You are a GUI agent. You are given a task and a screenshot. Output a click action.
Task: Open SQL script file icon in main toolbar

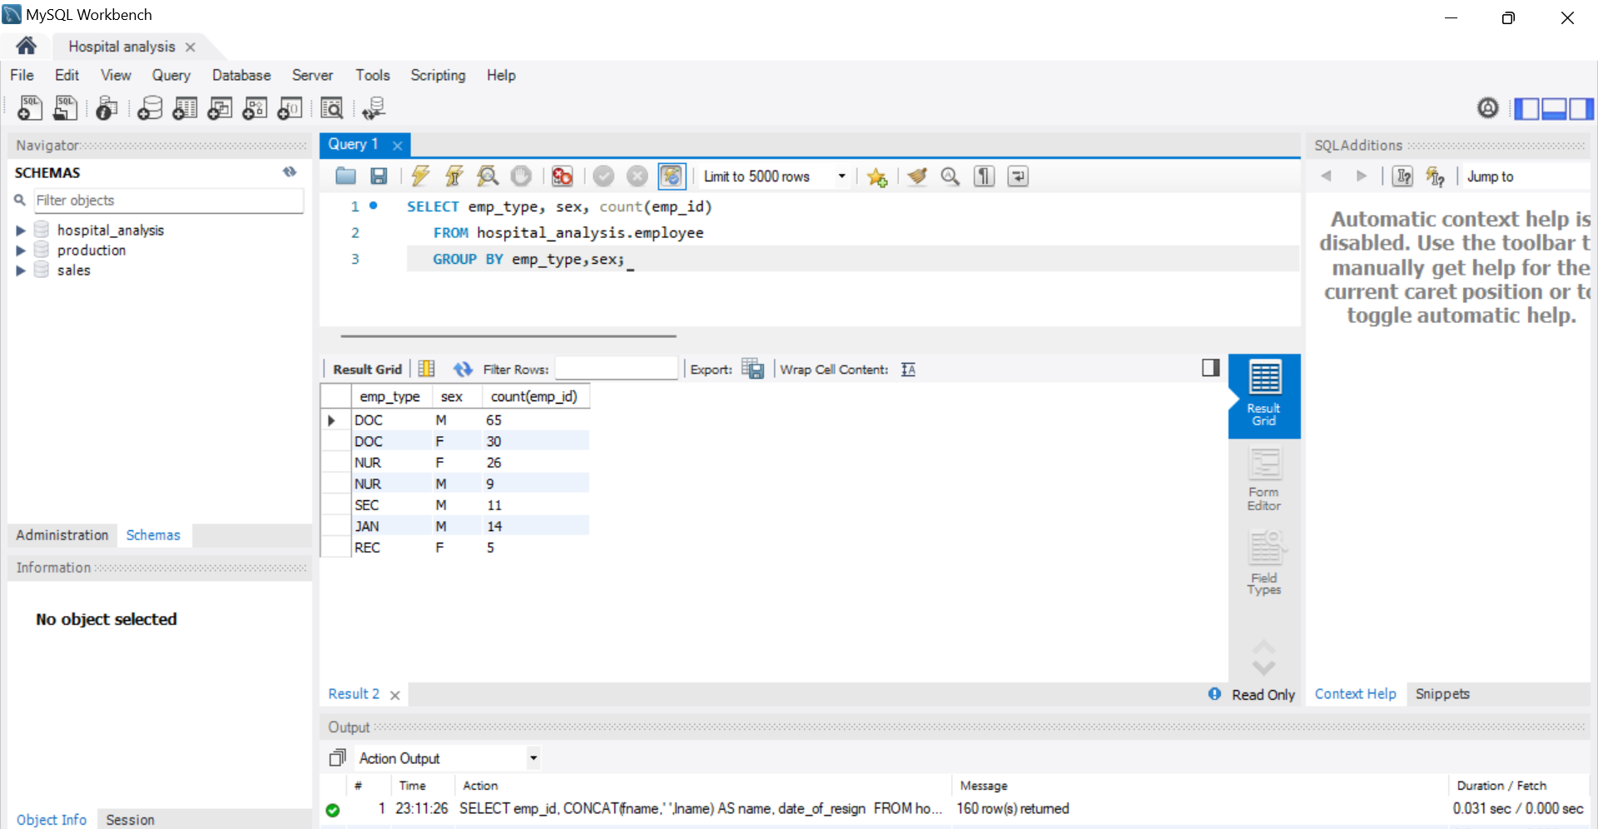(x=65, y=108)
